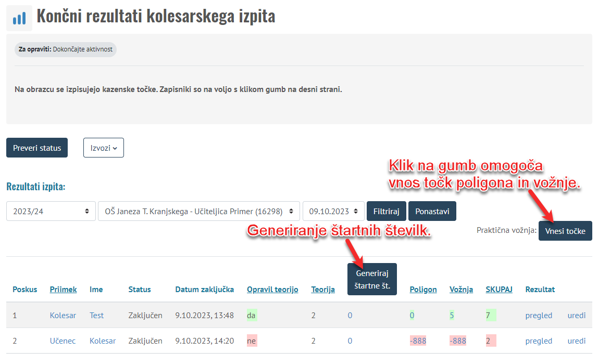Expand the 09.10.2023 date selector
The image size is (598, 354).
coord(333,211)
